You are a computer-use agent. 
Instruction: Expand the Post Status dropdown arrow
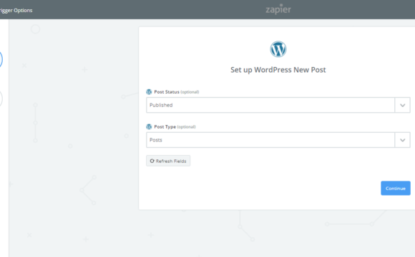(403, 105)
